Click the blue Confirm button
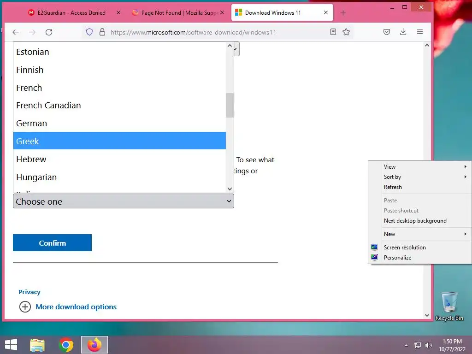 [53, 242]
